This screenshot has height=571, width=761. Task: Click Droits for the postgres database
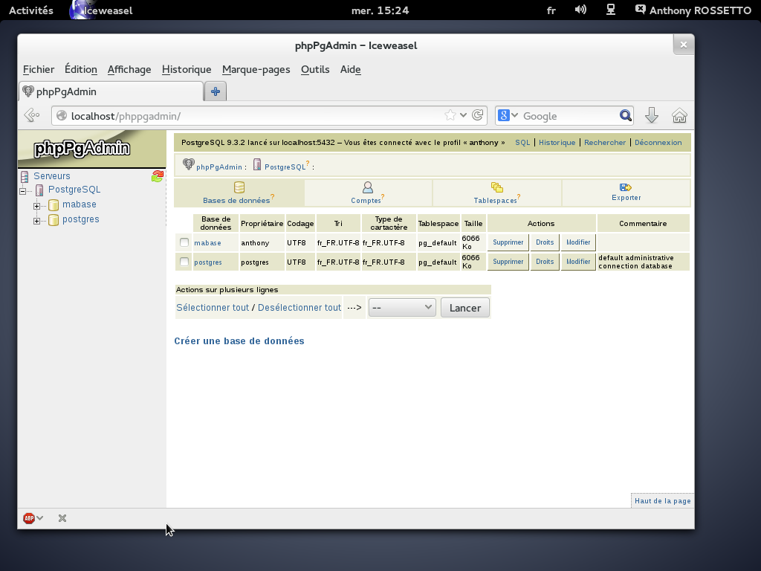(545, 262)
